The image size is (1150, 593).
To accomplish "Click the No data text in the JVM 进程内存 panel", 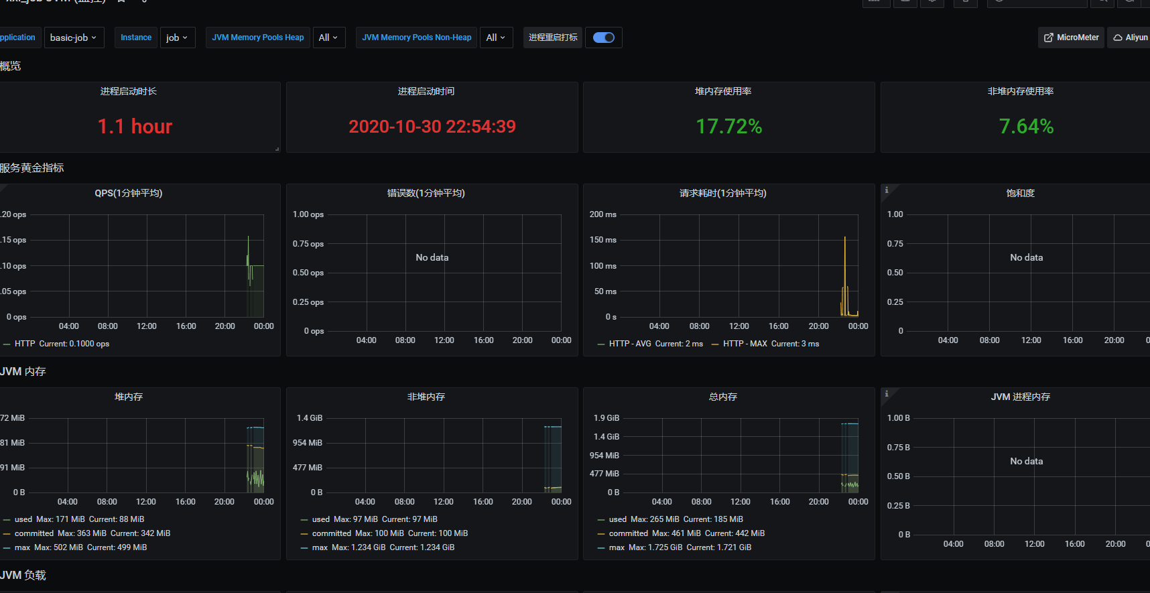I will point(1027,461).
